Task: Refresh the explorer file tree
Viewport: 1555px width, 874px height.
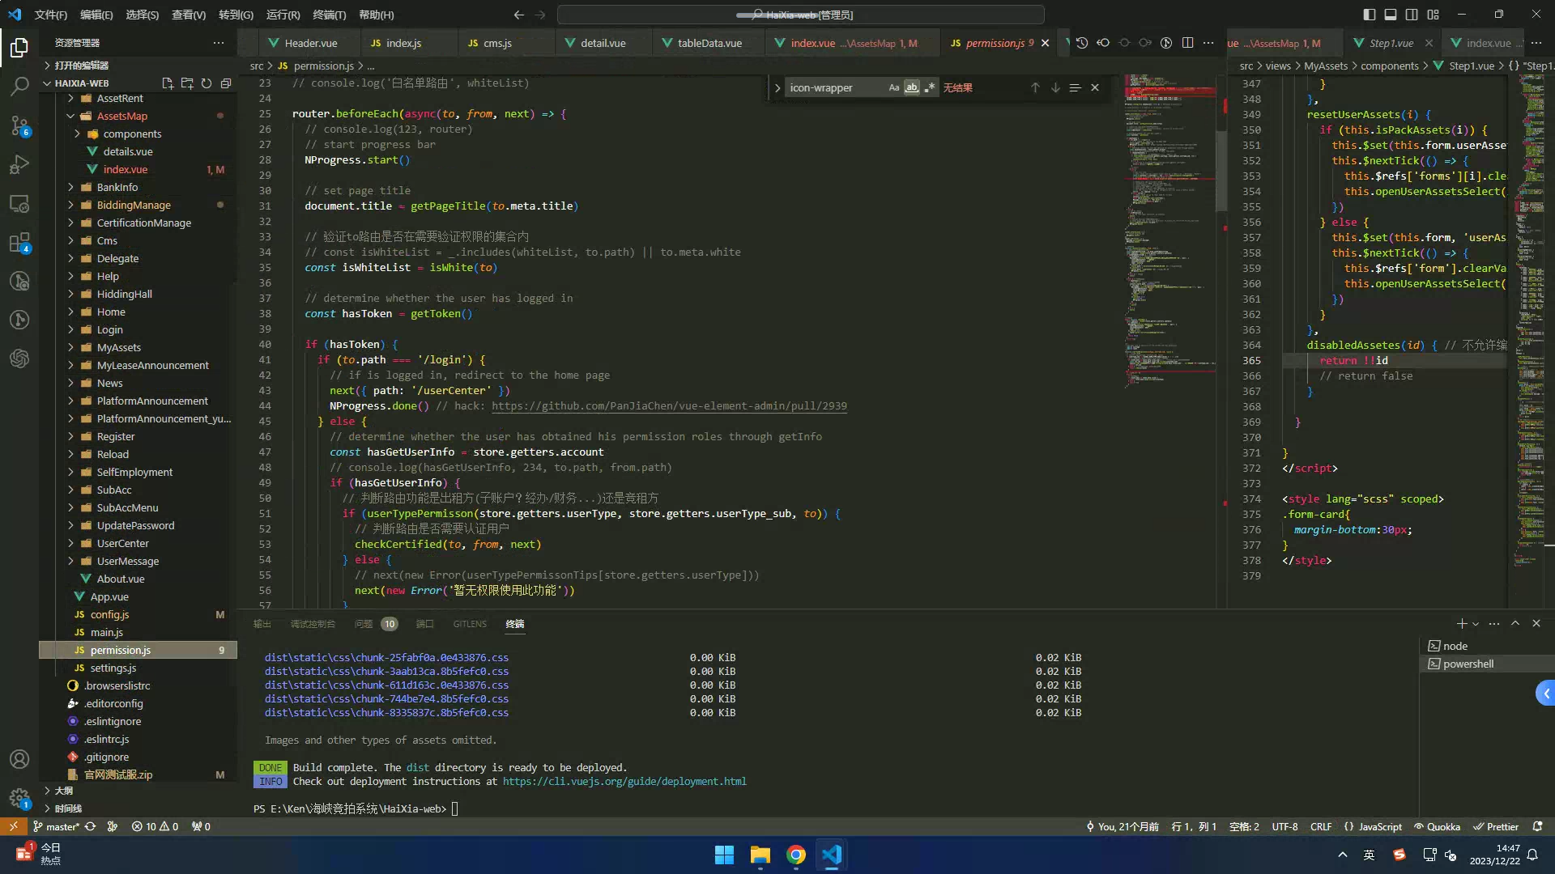Action: tap(207, 83)
